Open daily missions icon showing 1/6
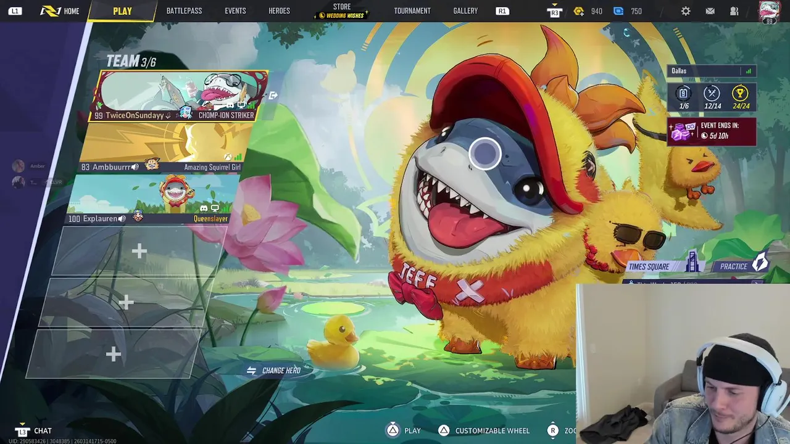The height and width of the screenshot is (444, 790). point(683,94)
